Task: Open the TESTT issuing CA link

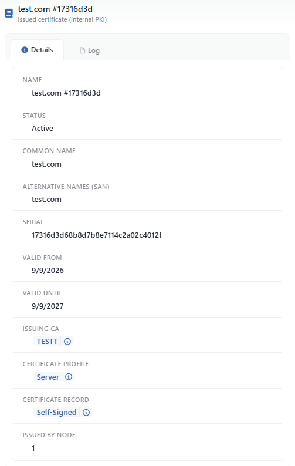Action: 48,341
